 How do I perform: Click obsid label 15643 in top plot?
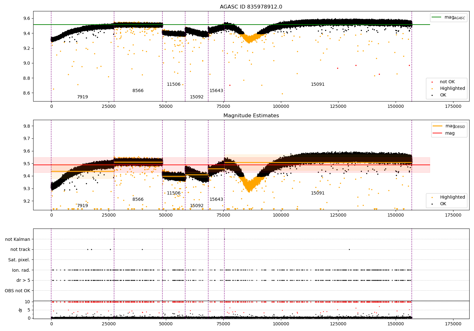pos(216,91)
